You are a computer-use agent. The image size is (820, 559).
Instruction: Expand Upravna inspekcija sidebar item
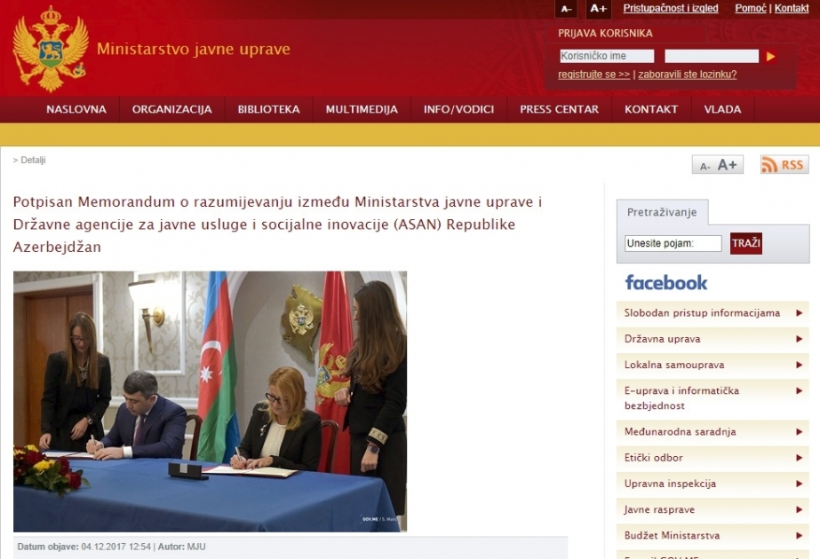713,484
